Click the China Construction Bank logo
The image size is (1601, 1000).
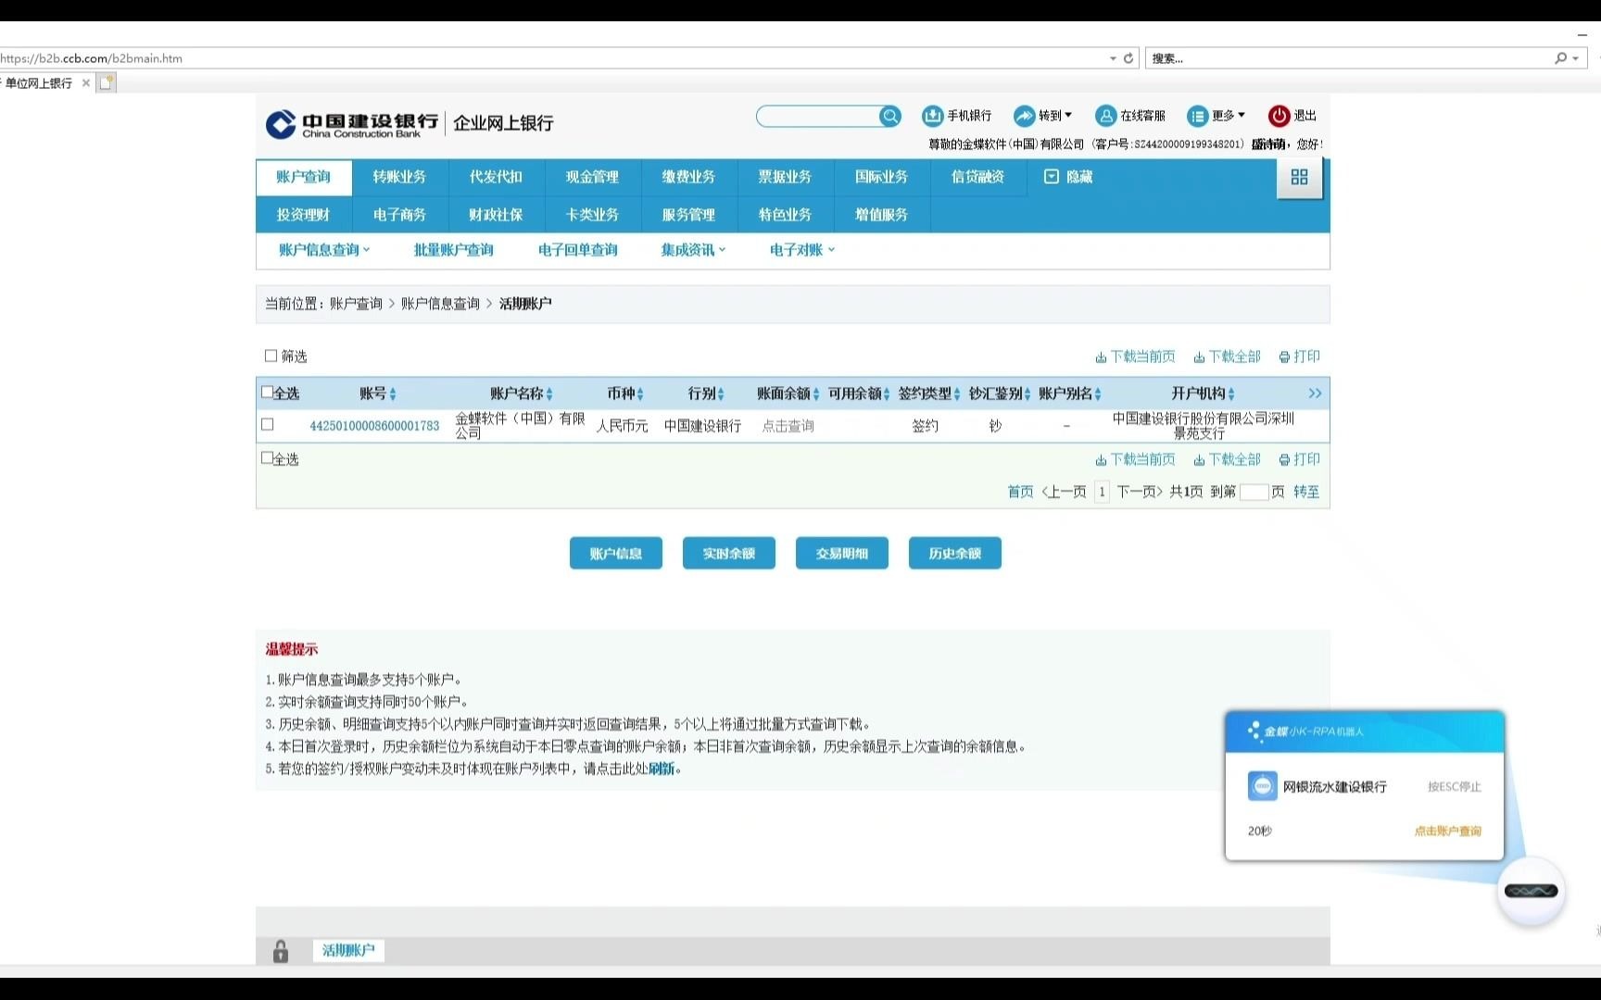tap(351, 124)
